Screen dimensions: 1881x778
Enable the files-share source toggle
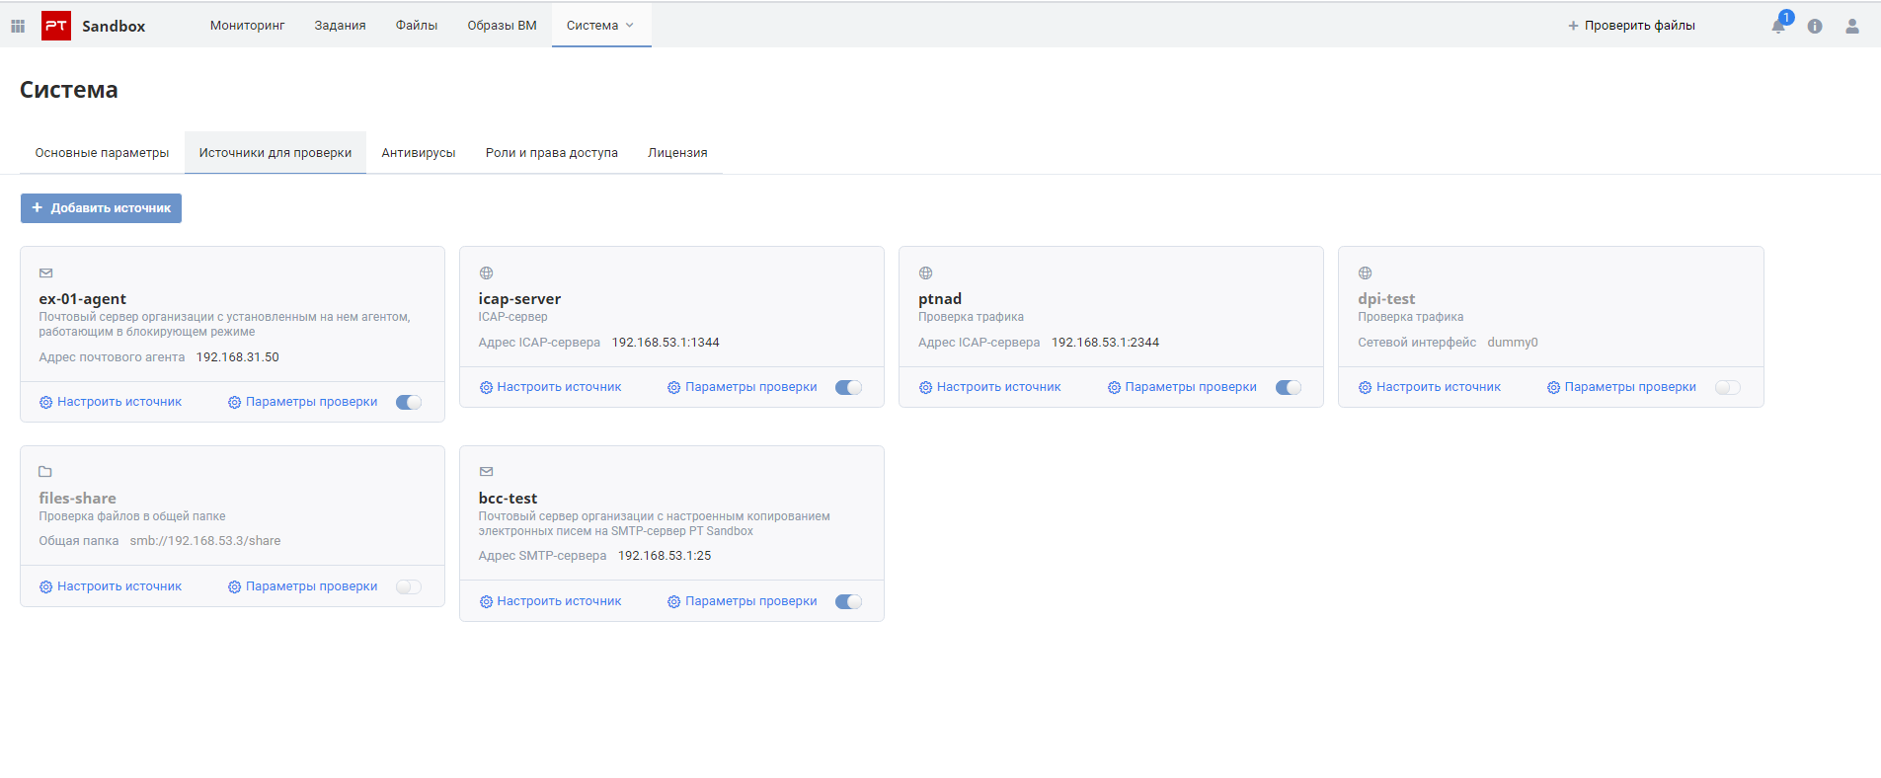click(409, 586)
